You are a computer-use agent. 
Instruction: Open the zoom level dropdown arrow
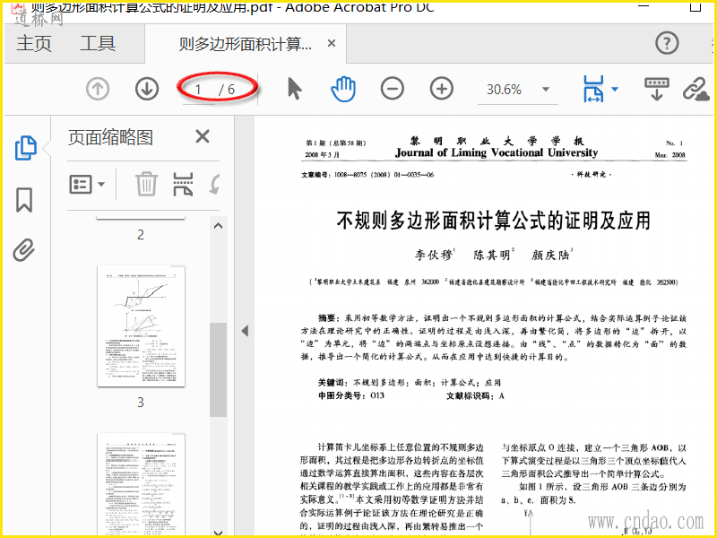pos(546,89)
